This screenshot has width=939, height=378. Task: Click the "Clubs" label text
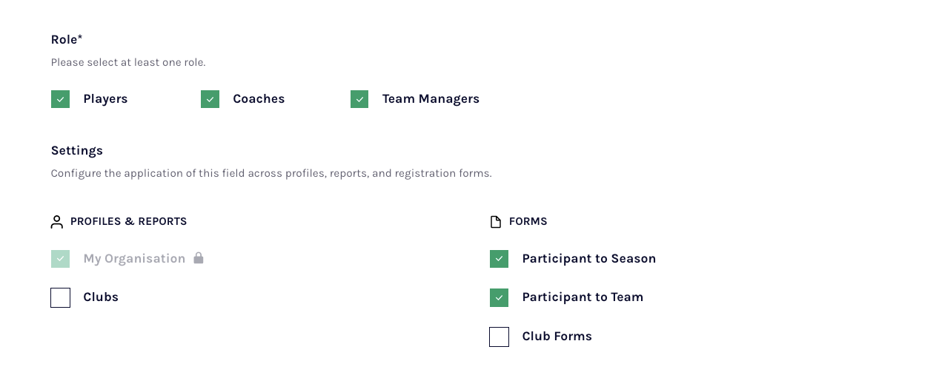click(101, 297)
